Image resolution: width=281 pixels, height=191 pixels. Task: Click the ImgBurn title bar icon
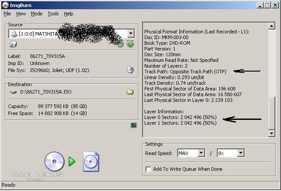(5, 5)
